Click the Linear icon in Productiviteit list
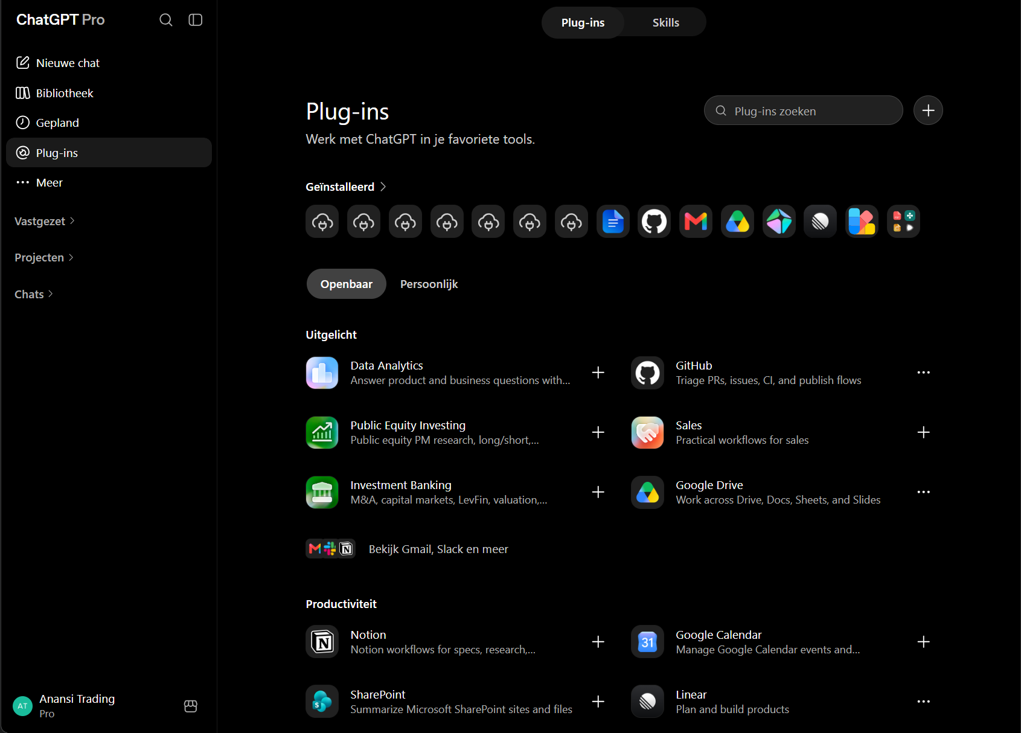The image size is (1021, 733). tap(648, 702)
